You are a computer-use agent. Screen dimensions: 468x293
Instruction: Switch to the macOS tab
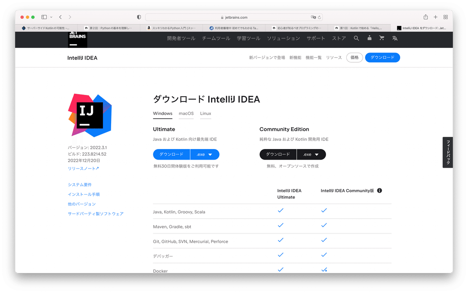tap(186, 114)
